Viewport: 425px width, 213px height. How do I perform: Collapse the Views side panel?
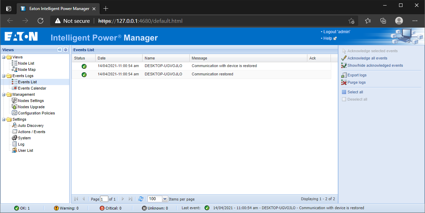click(60, 50)
